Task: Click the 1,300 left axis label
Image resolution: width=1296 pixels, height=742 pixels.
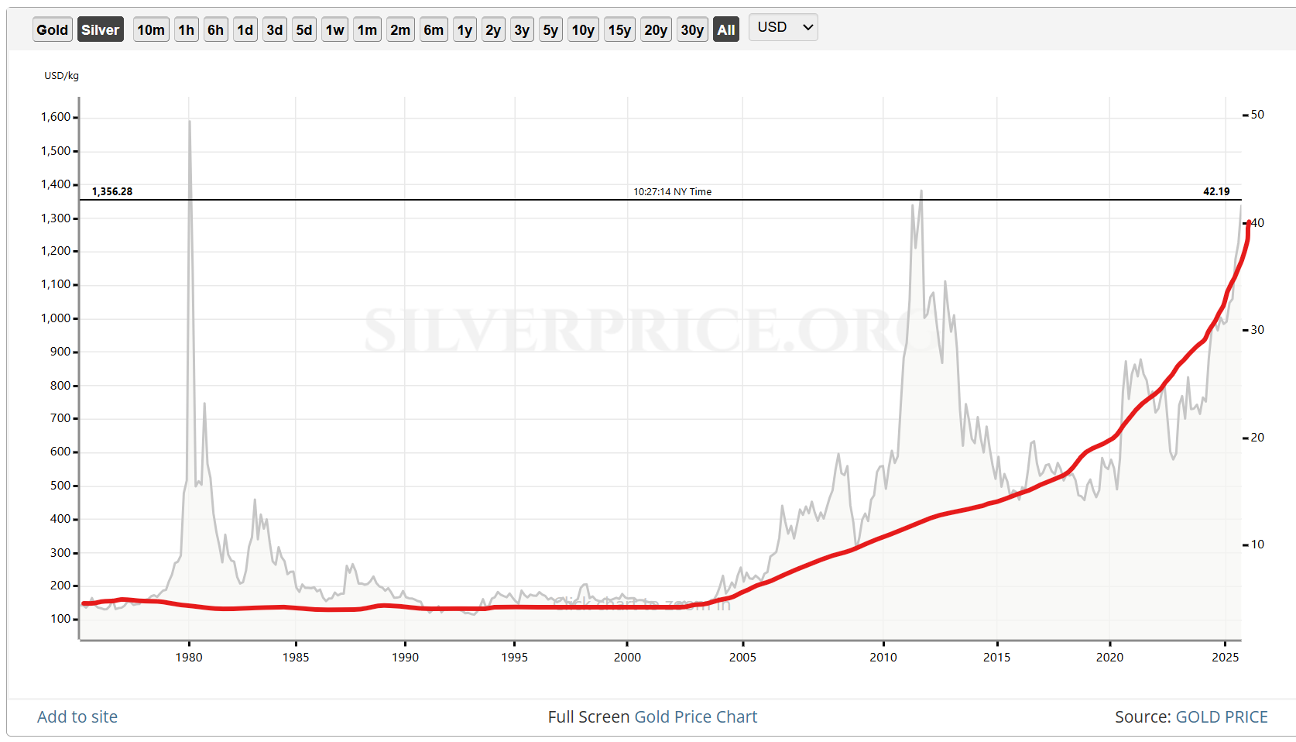Action: [x=56, y=218]
